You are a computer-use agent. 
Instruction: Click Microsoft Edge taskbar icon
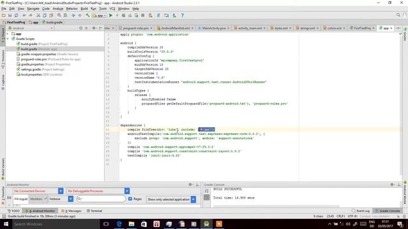(119, 224)
